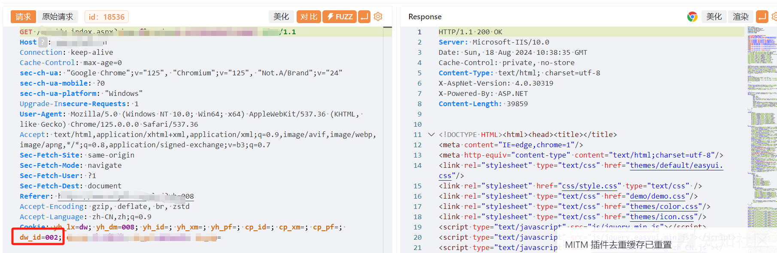This screenshot has height=253, width=777.
Task: Click the Content-Type response header
Action: 519,73
